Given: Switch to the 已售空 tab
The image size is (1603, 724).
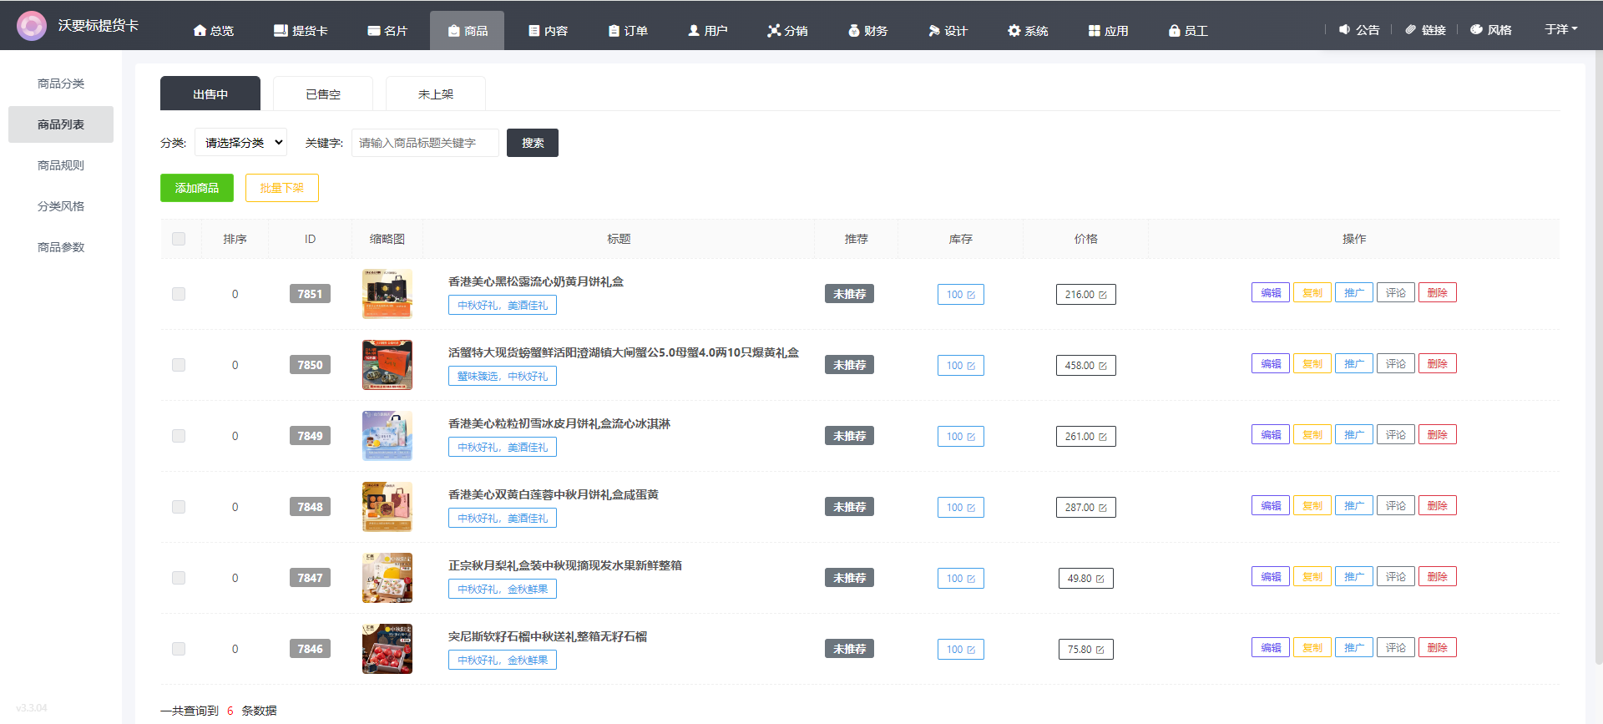Looking at the screenshot, I should 323,94.
